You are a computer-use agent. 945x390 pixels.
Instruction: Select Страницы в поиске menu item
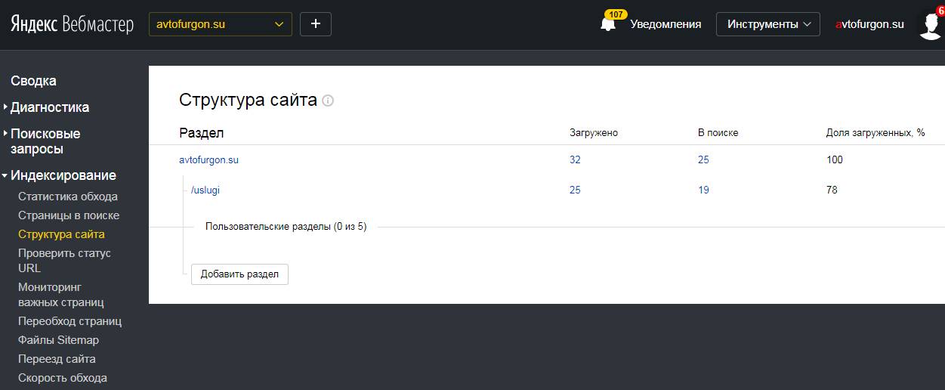tap(69, 215)
